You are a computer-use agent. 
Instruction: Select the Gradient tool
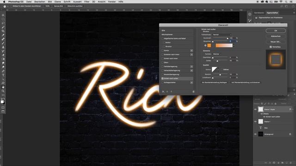click(3, 59)
